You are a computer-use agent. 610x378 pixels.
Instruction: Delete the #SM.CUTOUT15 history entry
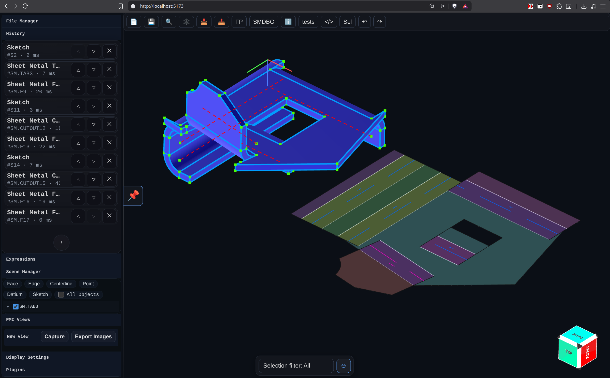[109, 179]
